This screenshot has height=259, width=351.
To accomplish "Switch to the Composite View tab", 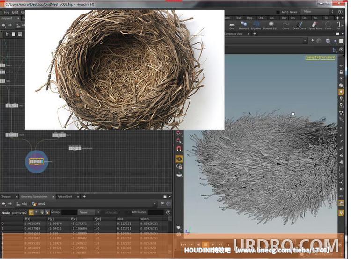I will (x=234, y=34).
